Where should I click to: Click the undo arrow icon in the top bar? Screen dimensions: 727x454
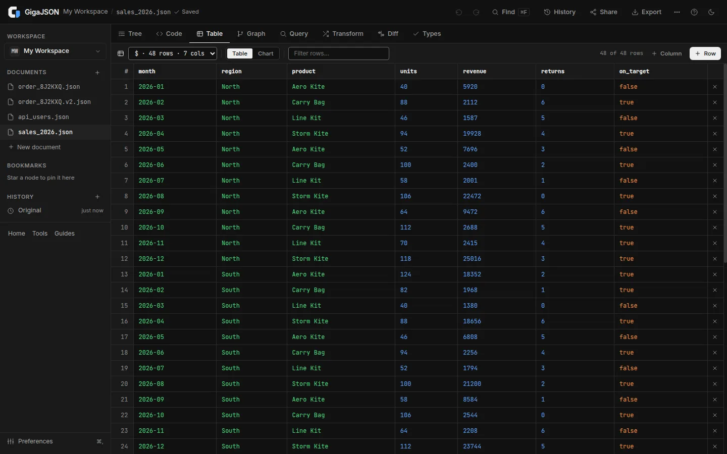pos(459,12)
